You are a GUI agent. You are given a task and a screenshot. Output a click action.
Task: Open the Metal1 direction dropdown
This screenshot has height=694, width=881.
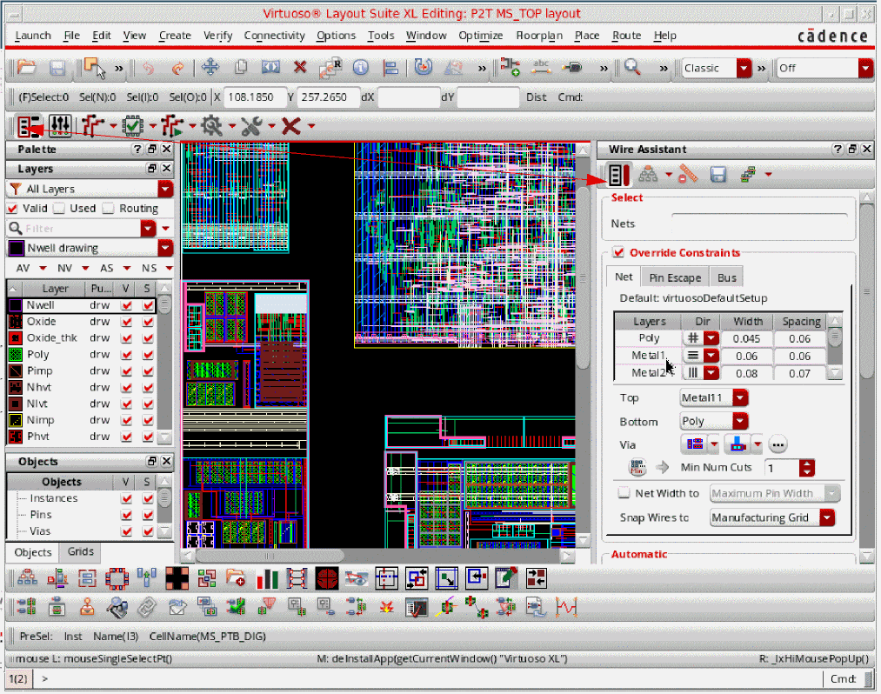point(711,357)
